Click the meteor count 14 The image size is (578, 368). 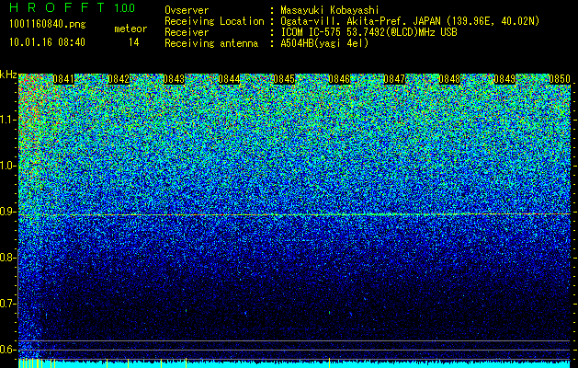tap(133, 42)
